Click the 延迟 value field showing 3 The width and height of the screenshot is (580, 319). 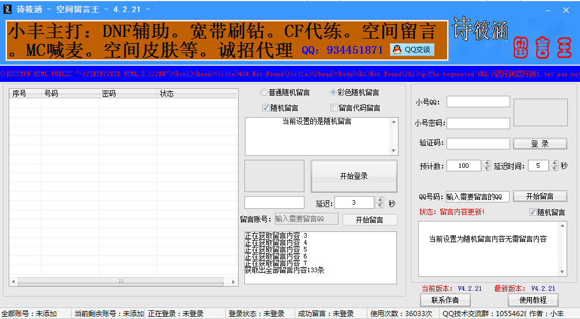tap(354, 202)
